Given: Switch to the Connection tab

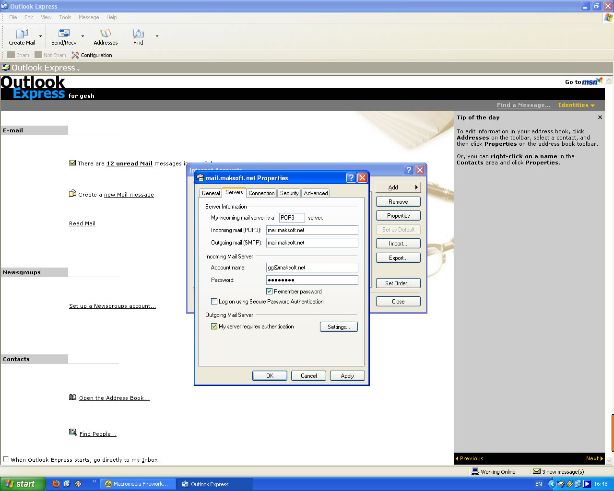Looking at the screenshot, I should pos(261,193).
